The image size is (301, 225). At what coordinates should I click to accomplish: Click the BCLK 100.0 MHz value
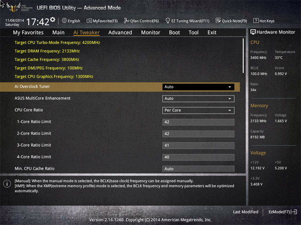pyautogui.click(x=259, y=74)
